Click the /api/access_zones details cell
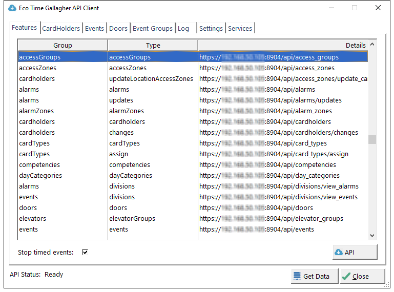 pyautogui.click(x=283, y=68)
